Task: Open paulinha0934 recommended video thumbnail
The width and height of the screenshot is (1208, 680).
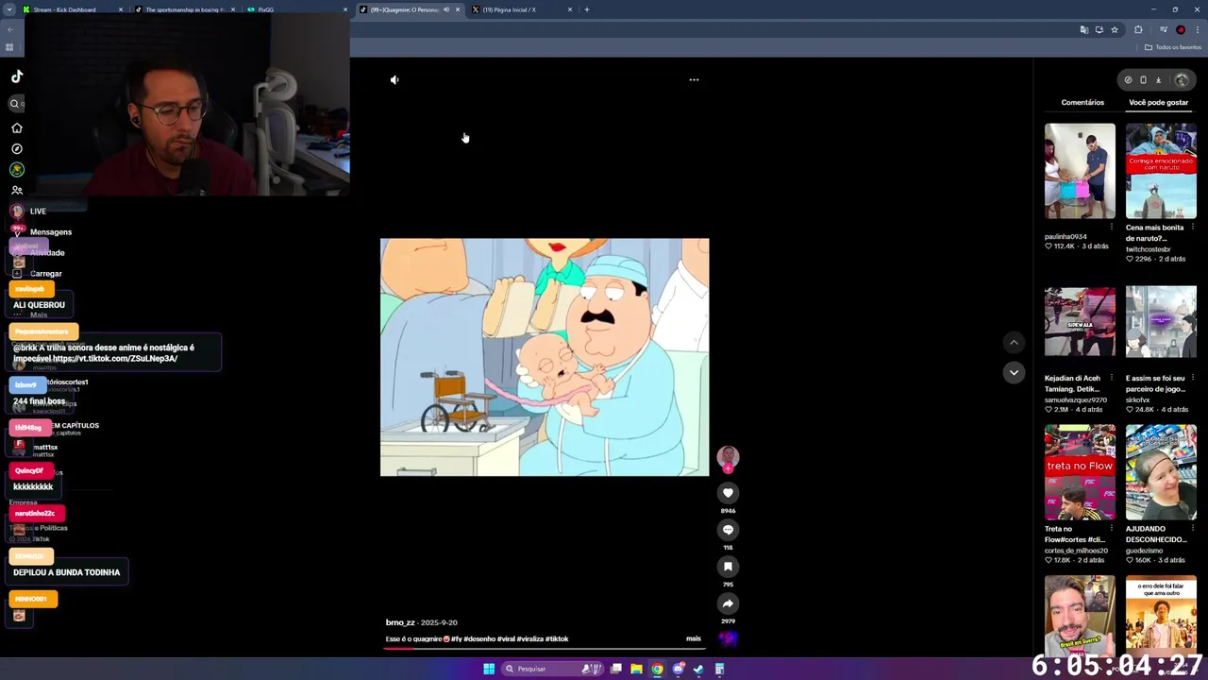Action: (1080, 171)
